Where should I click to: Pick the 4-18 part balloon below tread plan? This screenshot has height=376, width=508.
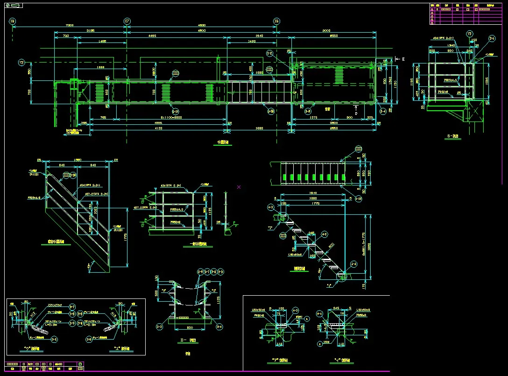pos(359,199)
